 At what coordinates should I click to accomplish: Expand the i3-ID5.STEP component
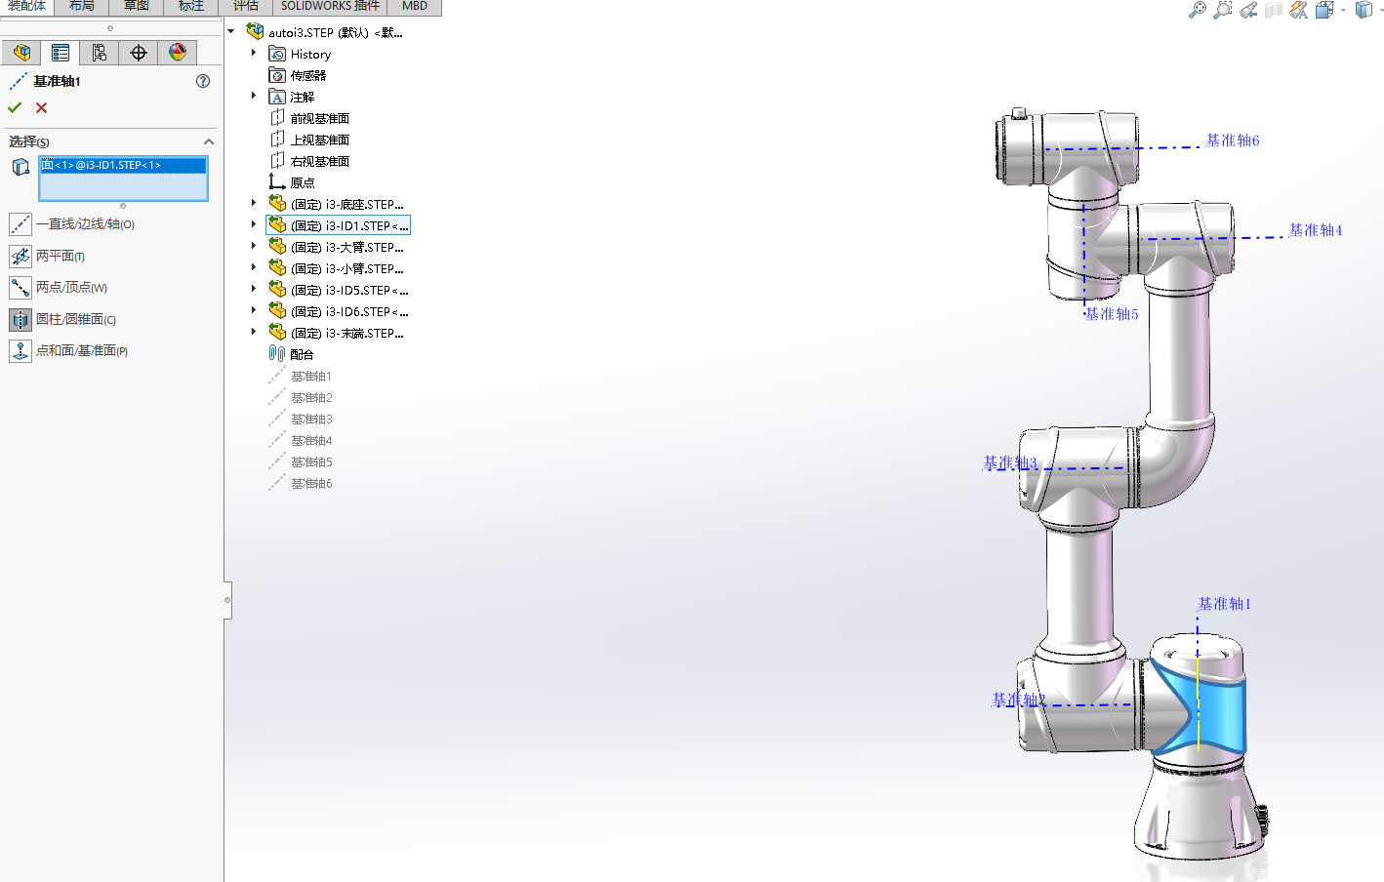[254, 290]
